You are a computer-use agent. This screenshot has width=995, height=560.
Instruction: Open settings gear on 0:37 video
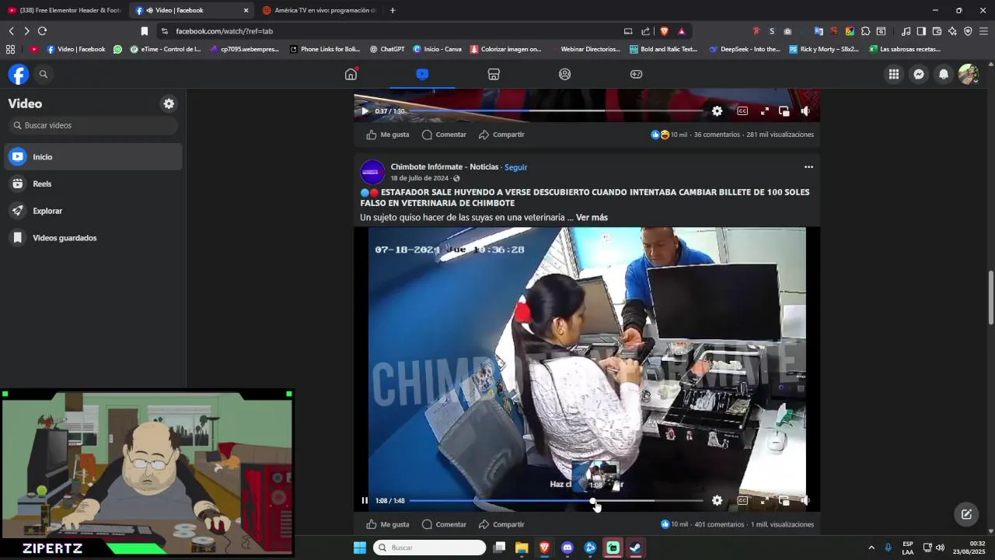click(717, 111)
